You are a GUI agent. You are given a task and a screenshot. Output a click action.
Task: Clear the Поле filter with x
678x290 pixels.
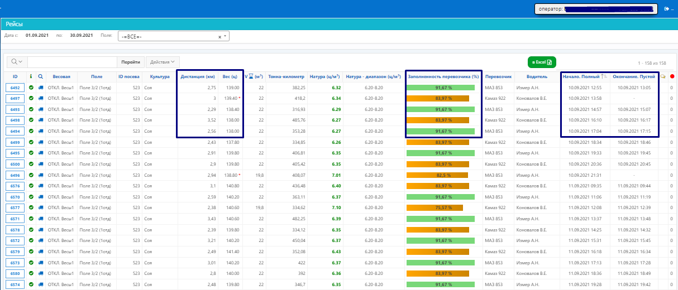(219, 36)
